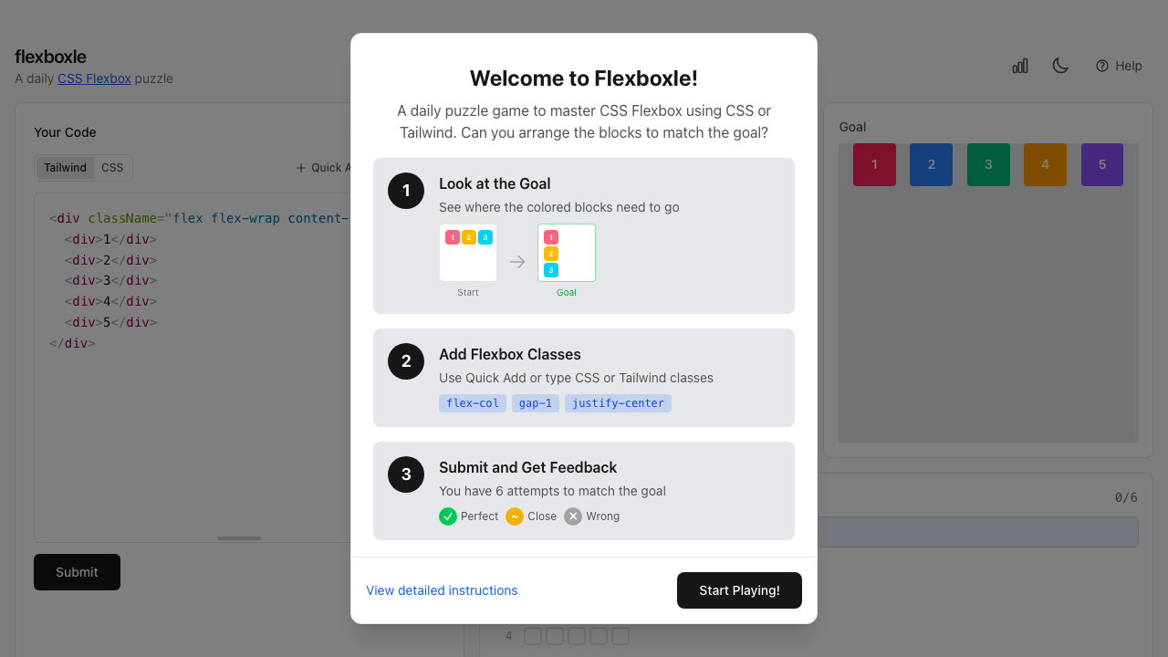Select the justify-center class chip
Image resolution: width=1168 pixels, height=657 pixels.
point(618,402)
